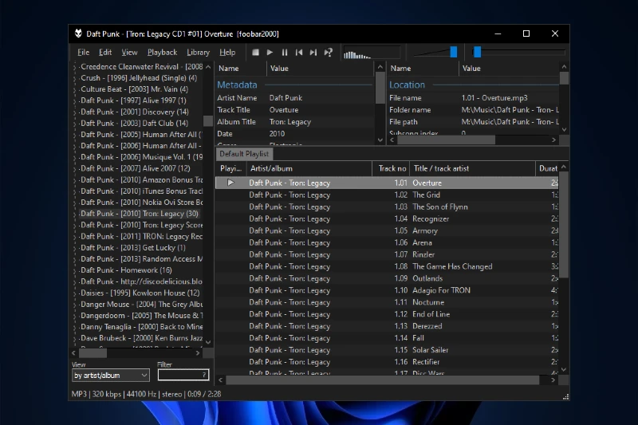Select the Default Playlist tab

(244, 154)
